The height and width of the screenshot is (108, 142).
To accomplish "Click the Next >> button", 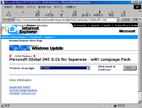I will pos(130,68).
